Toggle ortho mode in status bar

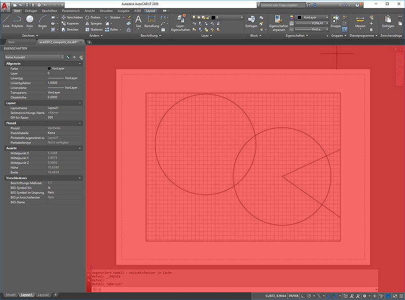tap(303, 296)
